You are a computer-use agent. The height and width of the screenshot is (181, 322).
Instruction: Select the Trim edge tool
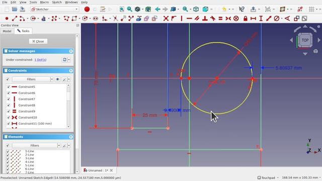point(115,19)
